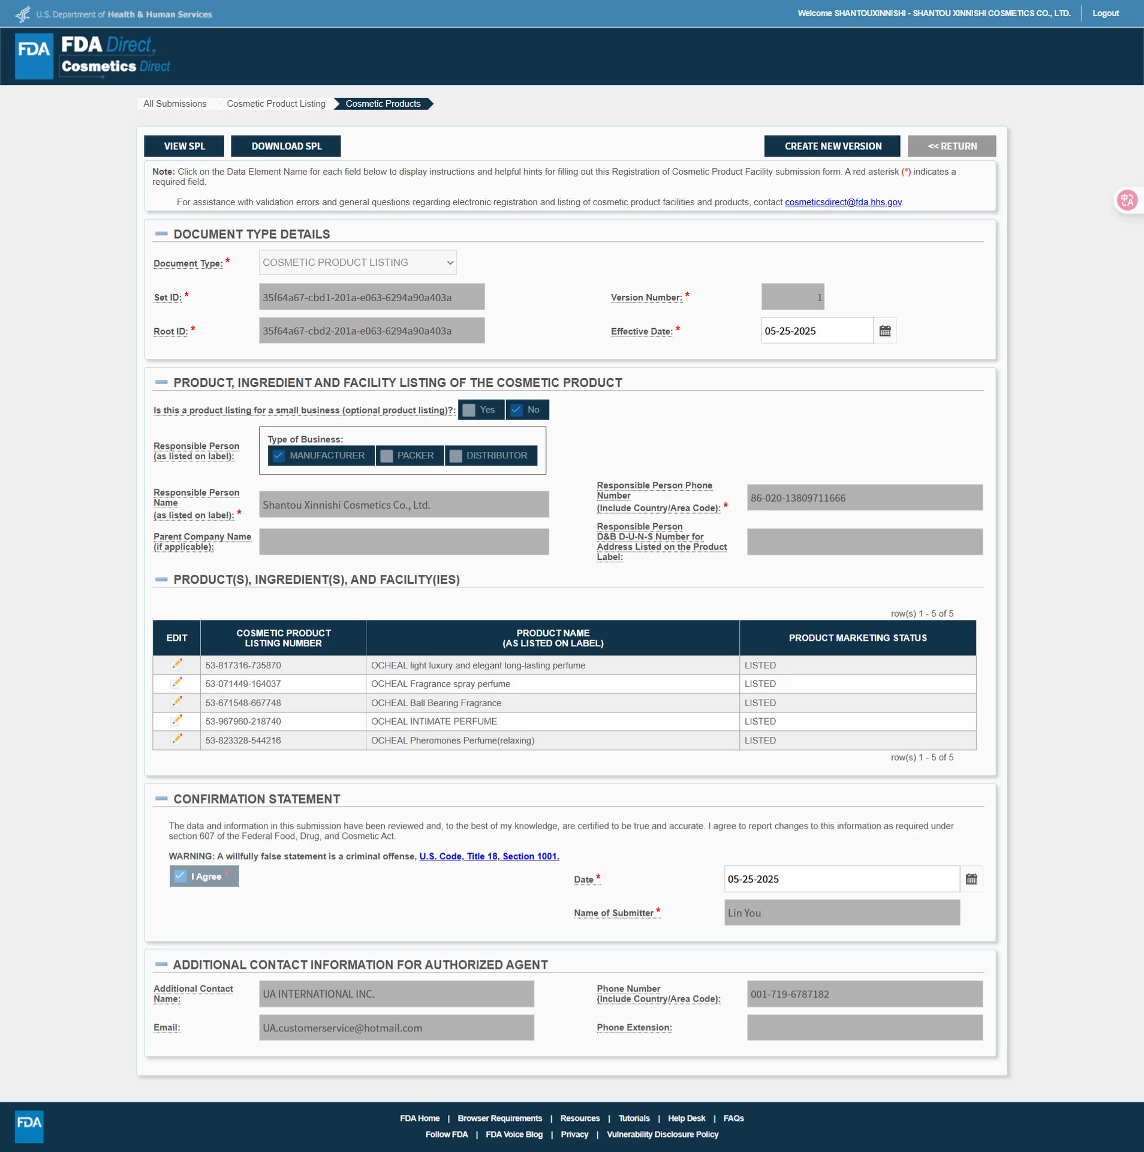Open the Document Type dropdown
The image size is (1144, 1152).
click(x=357, y=263)
